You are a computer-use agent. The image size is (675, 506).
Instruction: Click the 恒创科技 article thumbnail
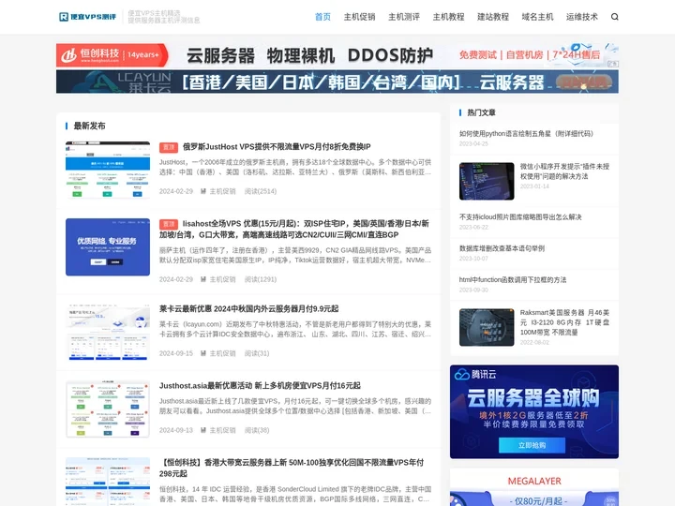click(108, 482)
